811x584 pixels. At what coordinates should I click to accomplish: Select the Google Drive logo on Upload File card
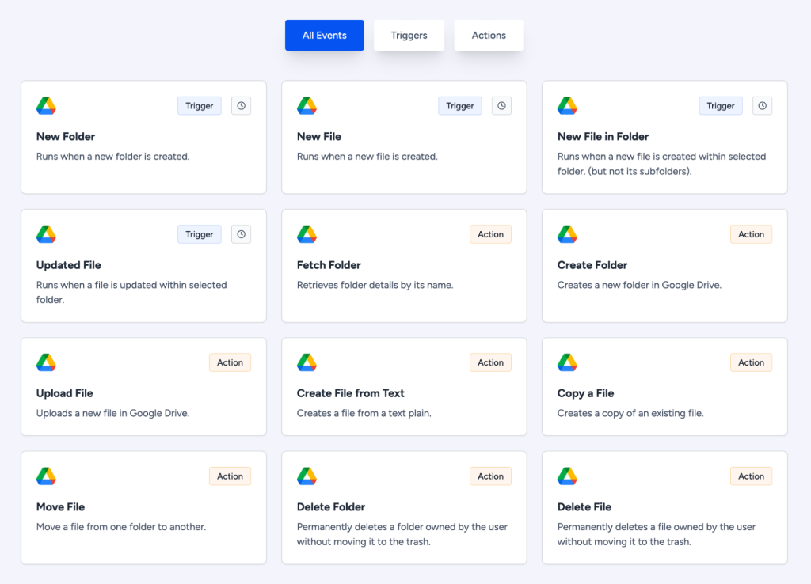pos(46,362)
